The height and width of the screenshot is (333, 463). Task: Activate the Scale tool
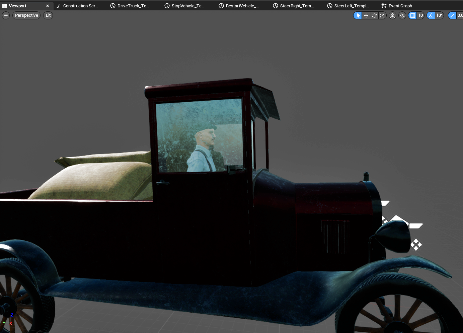[382, 15]
